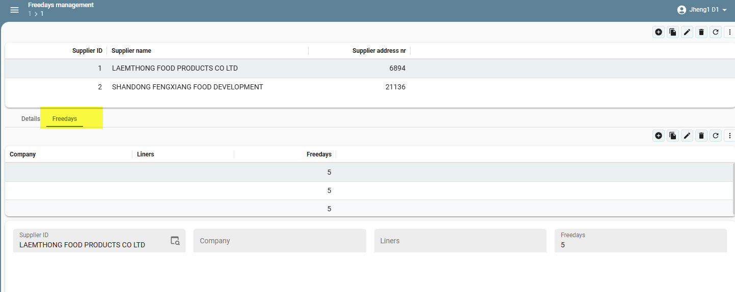The height and width of the screenshot is (292, 735).
Task: Switch to the Details tab
Action: [31, 119]
